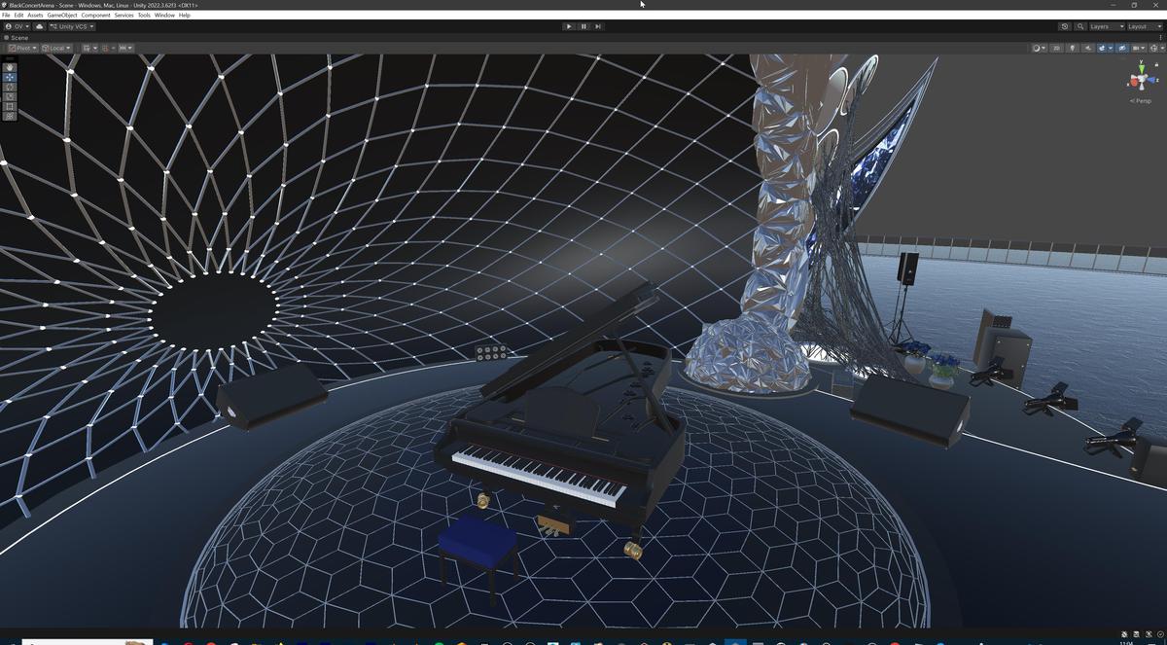Expand the grid settings dropdown arrow
The height and width of the screenshot is (645, 1167).
pos(95,48)
